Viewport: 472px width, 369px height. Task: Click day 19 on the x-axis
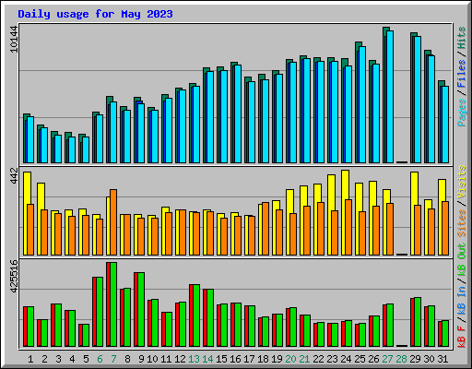[277, 359]
